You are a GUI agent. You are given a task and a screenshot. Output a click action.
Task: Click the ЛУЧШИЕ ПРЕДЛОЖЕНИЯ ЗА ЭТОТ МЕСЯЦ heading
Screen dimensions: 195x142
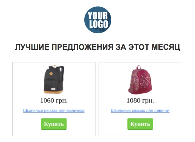coord(97,47)
